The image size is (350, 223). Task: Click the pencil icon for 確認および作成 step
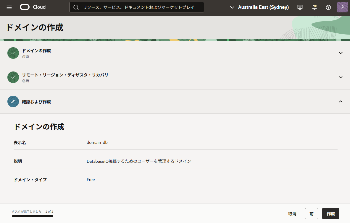tap(13, 102)
